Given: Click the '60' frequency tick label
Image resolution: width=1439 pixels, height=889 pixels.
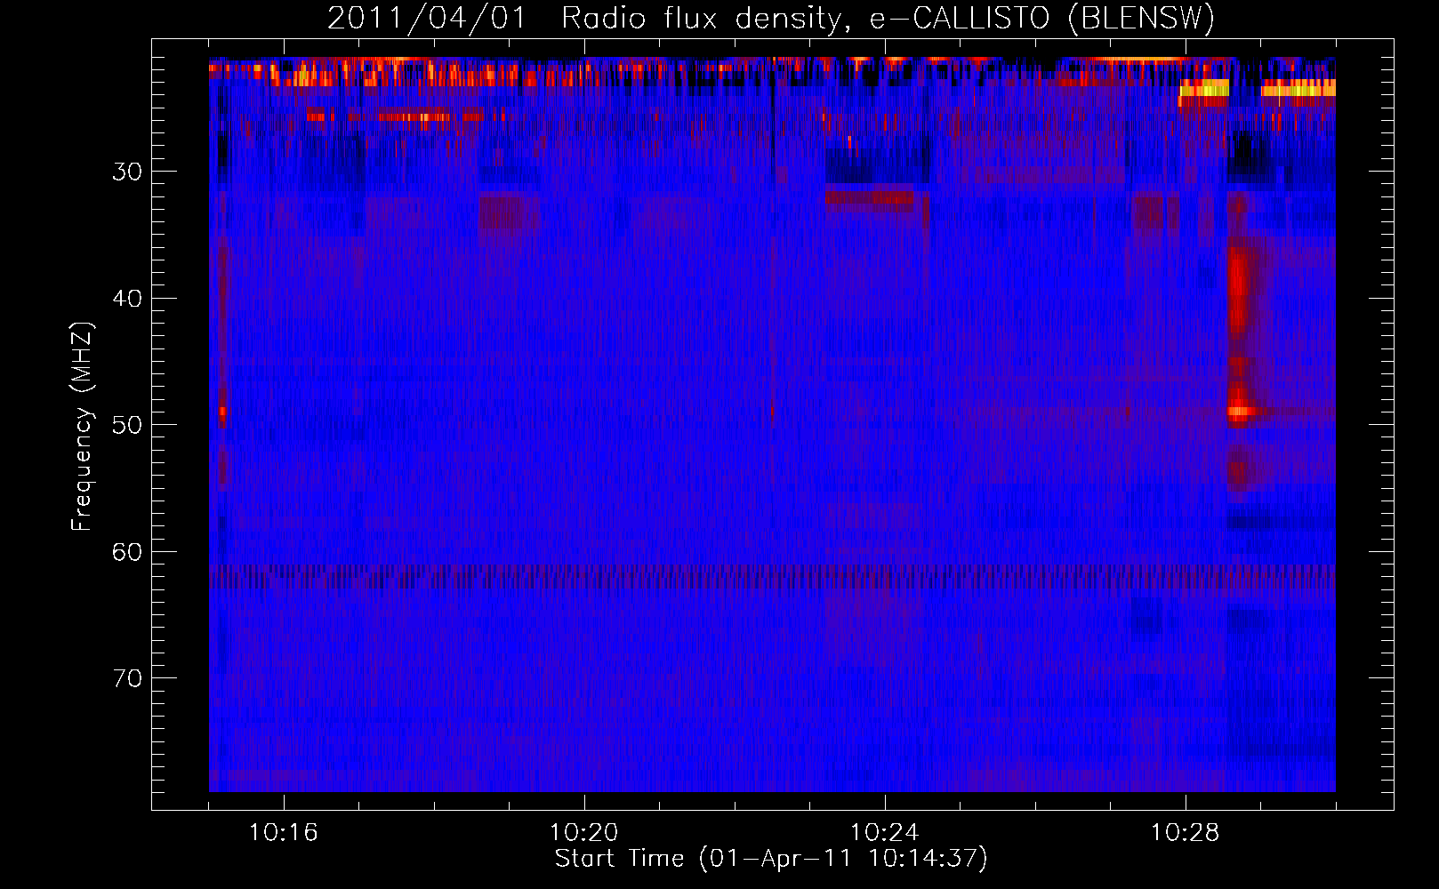Looking at the screenshot, I should click(127, 552).
